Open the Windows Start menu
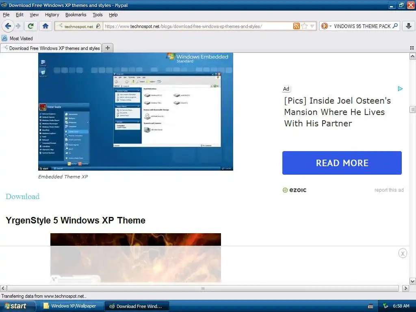Screen dimensions: 416x312 pos(17,306)
